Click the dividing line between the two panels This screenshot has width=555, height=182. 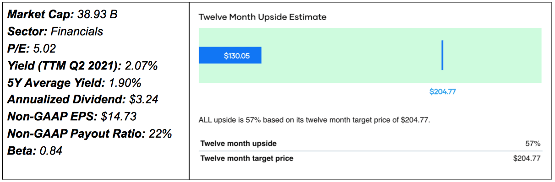coord(189,91)
